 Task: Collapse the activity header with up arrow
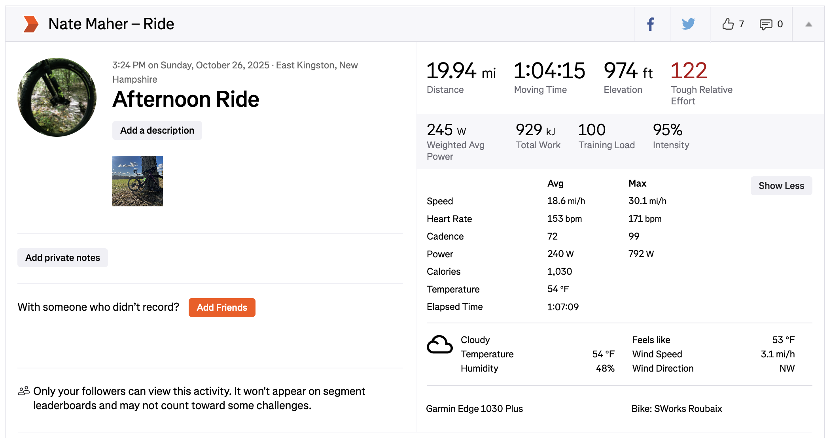(809, 25)
